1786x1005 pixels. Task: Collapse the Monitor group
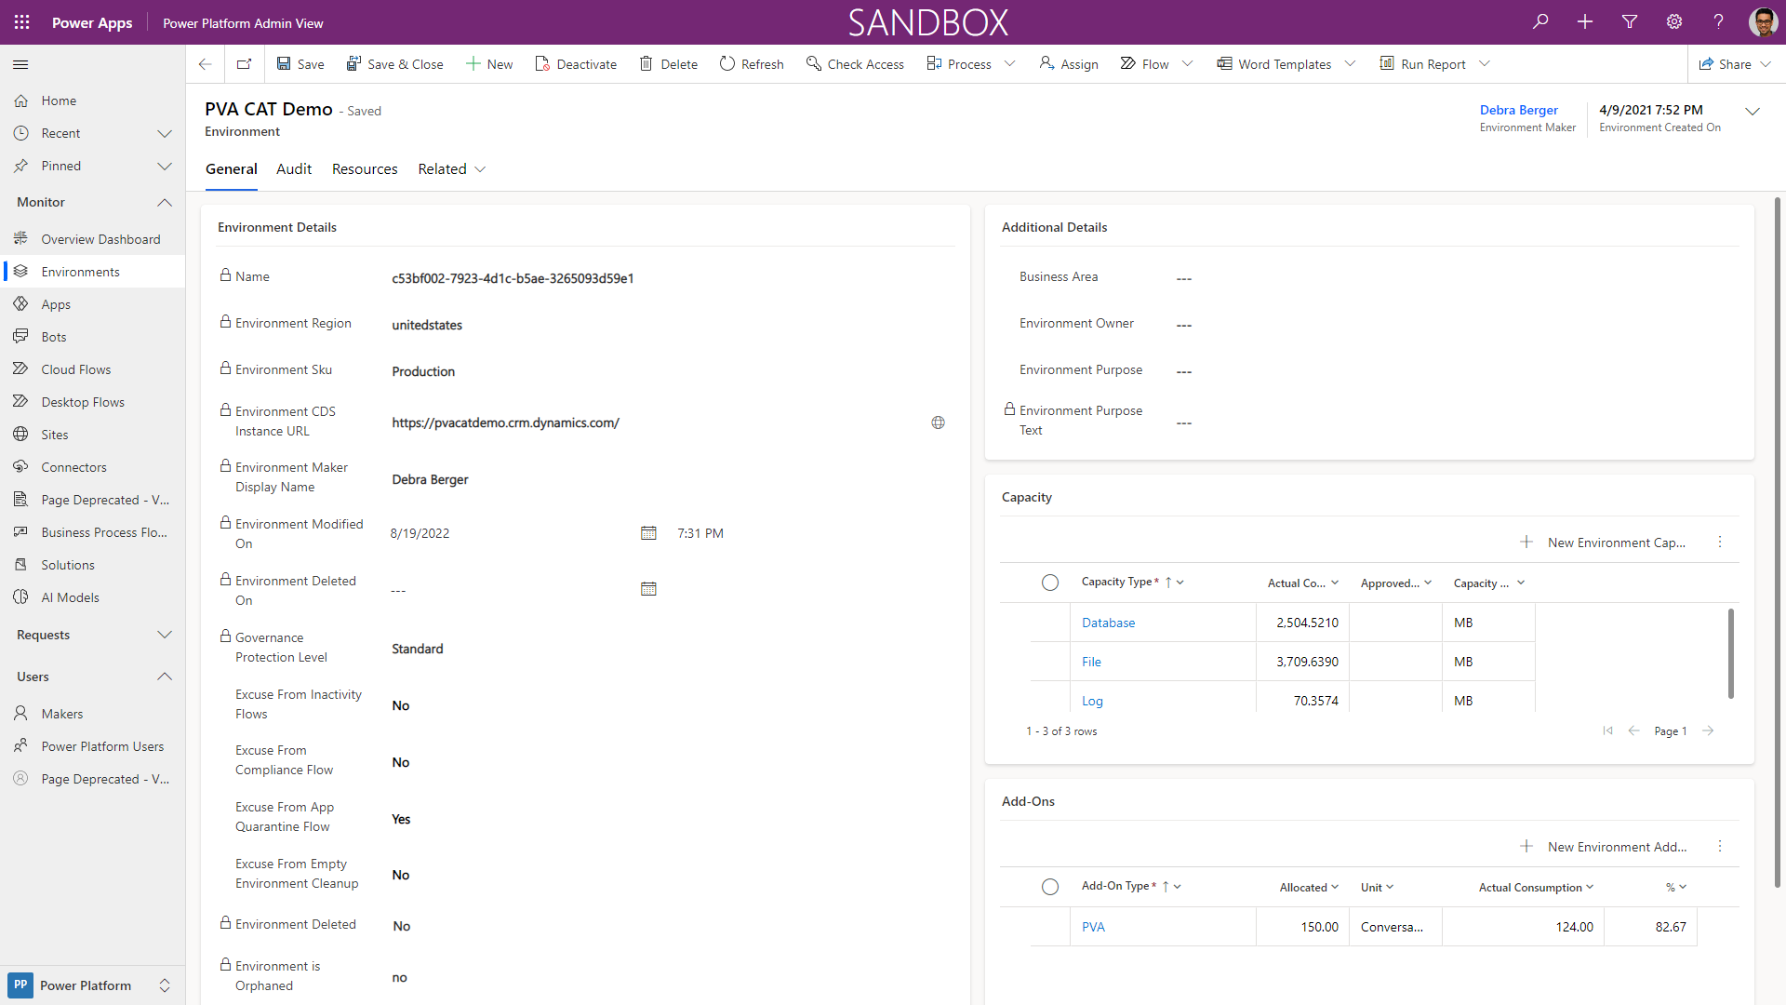pyautogui.click(x=165, y=202)
